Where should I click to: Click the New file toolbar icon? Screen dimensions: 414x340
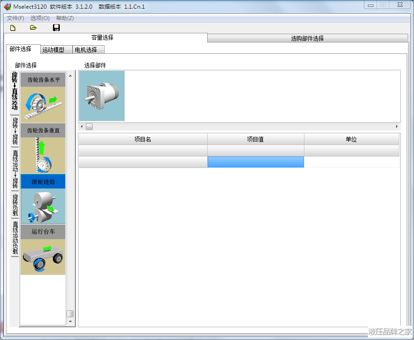pos(13,28)
